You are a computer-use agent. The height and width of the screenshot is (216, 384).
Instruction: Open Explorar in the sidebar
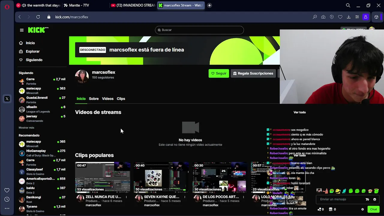click(32, 51)
